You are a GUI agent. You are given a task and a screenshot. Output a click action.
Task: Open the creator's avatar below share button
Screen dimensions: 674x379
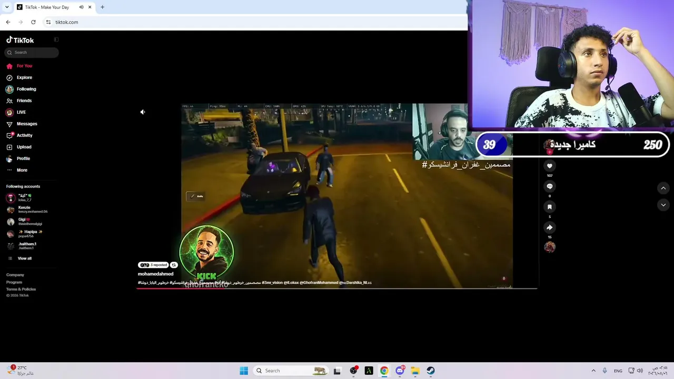(550, 247)
